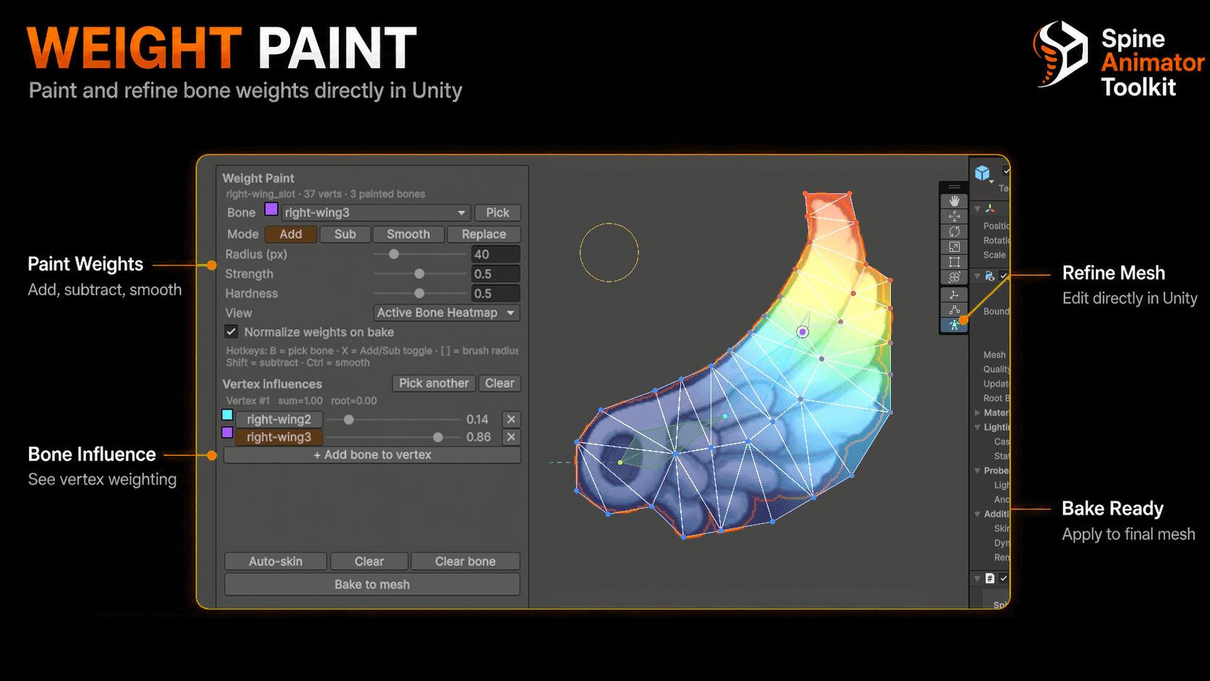Click the Transform component axes icon
This screenshot has width=1210, height=681.
pos(989,208)
